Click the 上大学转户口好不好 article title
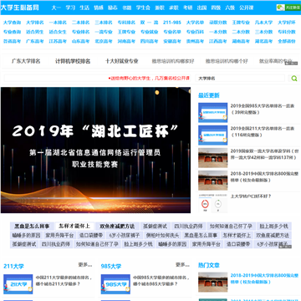Image resolution: width=301 pixels, height=301 pixels. (251, 196)
